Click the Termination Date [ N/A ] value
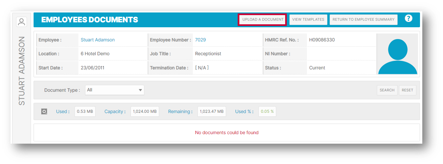443x164 pixels. (x=202, y=68)
